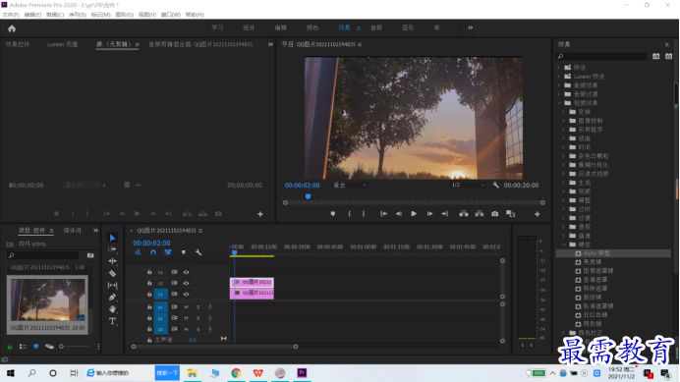
Task: Click first accelerated effects filter icon
Action: tap(656, 56)
